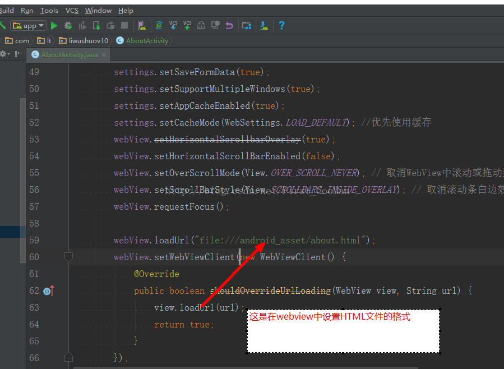Screen dimensions: 504x369
Task: Sync project with Gradle files icon
Action: click(159, 25)
